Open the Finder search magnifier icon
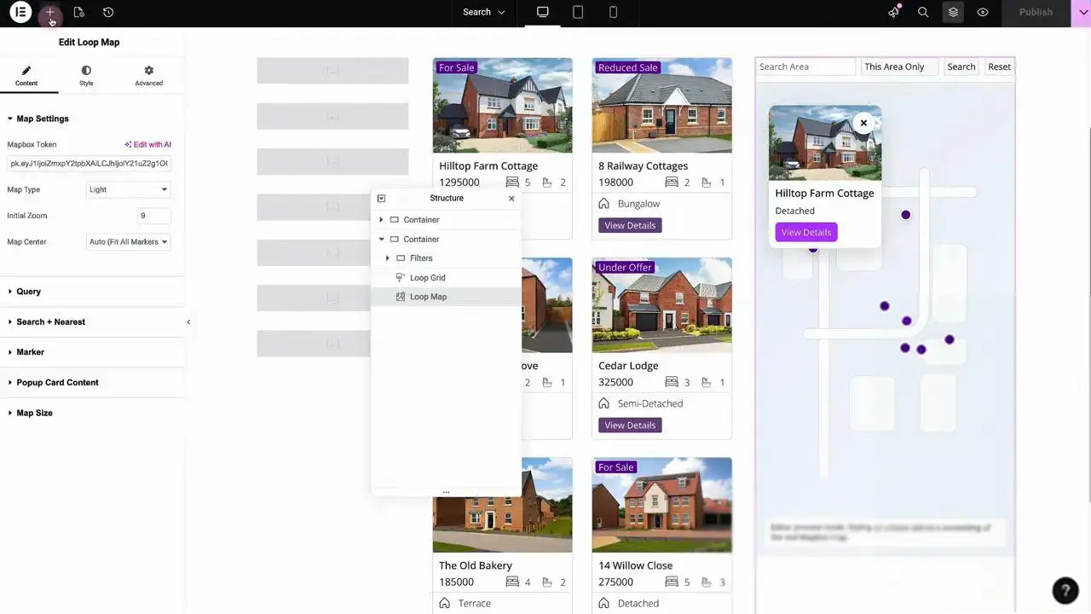 (x=923, y=12)
